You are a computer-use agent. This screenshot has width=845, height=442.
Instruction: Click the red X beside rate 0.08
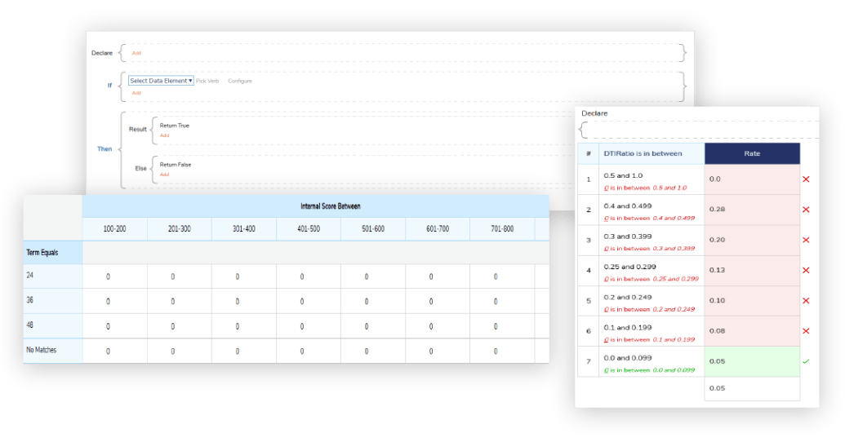(806, 331)
